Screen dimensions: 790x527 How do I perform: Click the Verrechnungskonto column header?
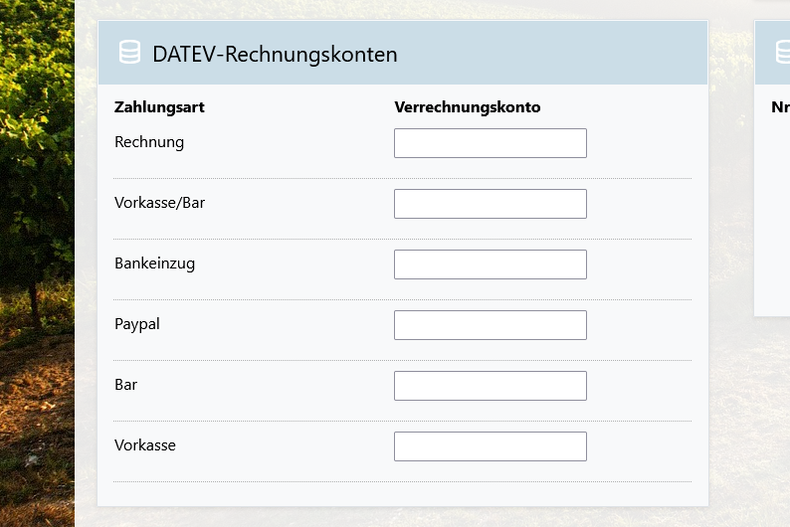pyautogui.click(x=467, y=107)
